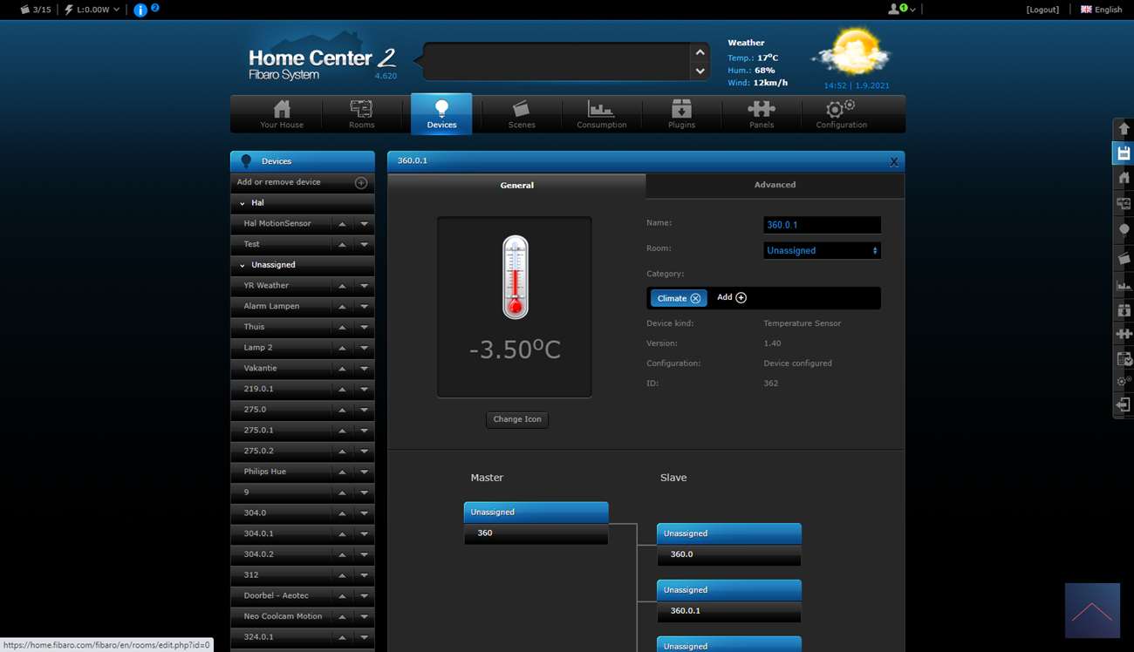Image resolution: width=1134 pixels, height=652 pixels.
Task: Add a new category with plus icon
Action: [741, 297]
